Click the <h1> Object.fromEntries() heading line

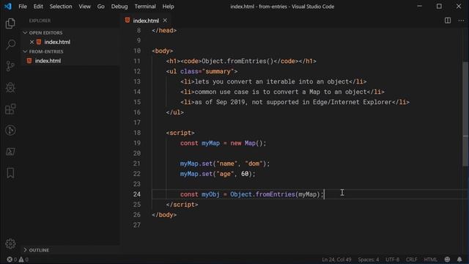tap(241, 61)
